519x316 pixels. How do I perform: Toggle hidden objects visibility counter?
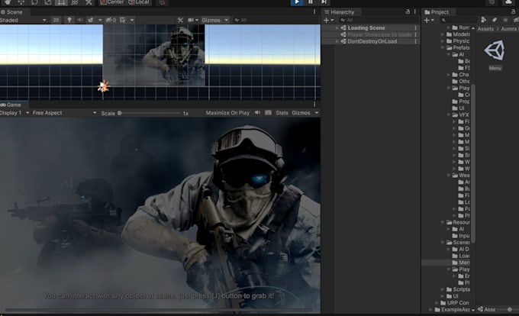[111, 20]
